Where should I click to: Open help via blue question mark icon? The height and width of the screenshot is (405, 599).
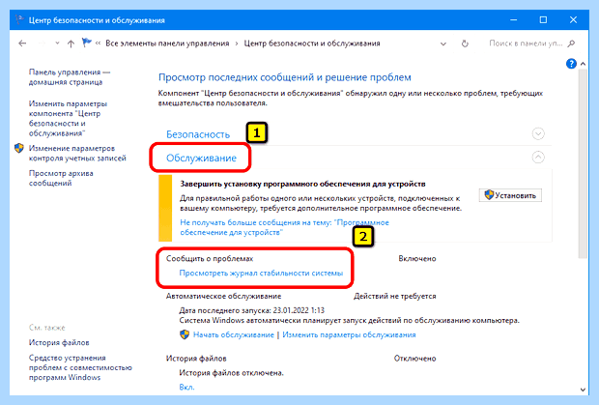(x=571, y=64)
